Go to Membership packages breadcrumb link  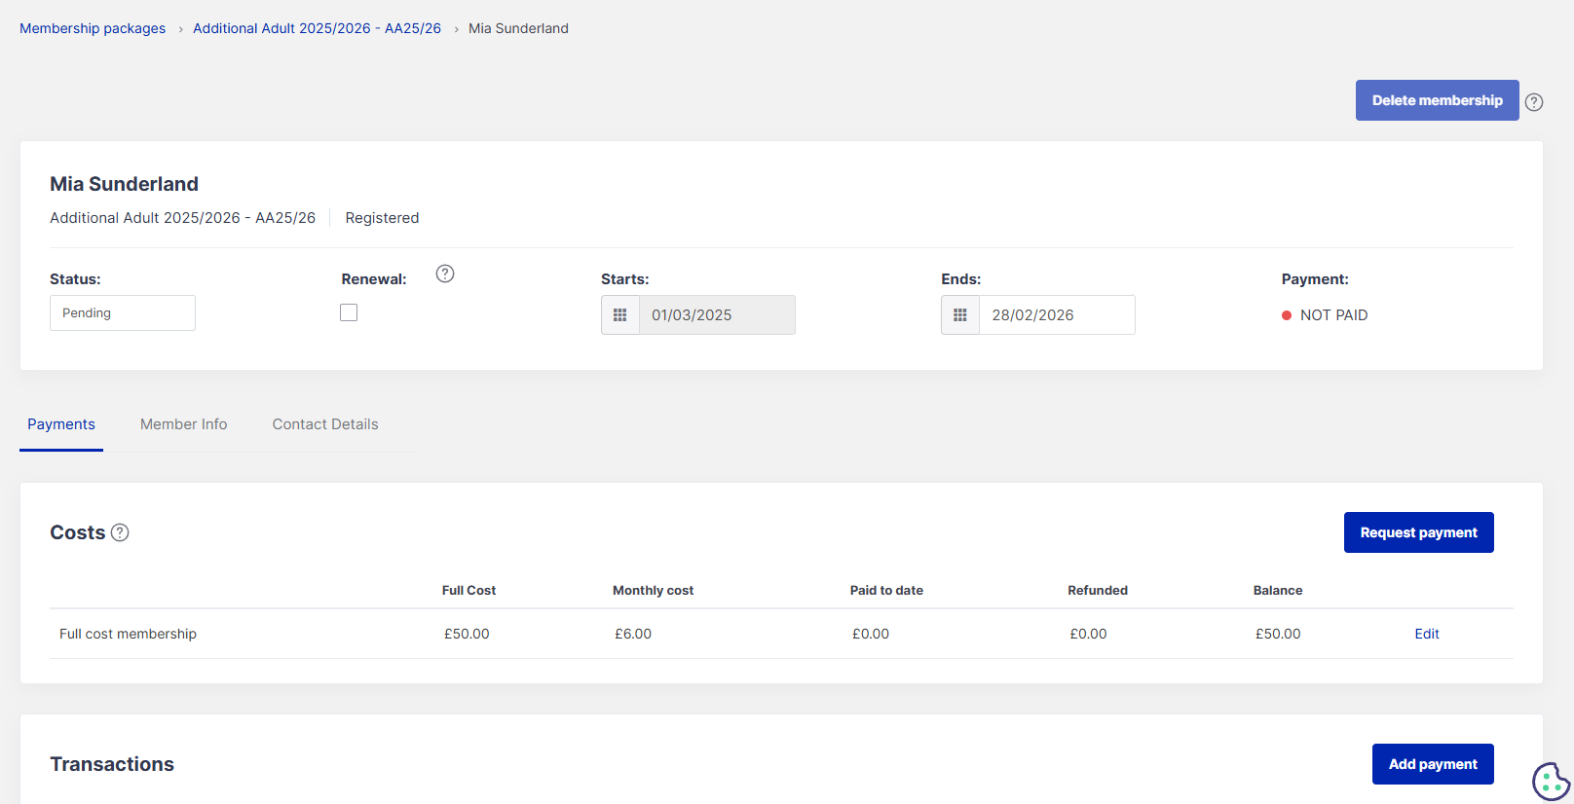(93, 28)
